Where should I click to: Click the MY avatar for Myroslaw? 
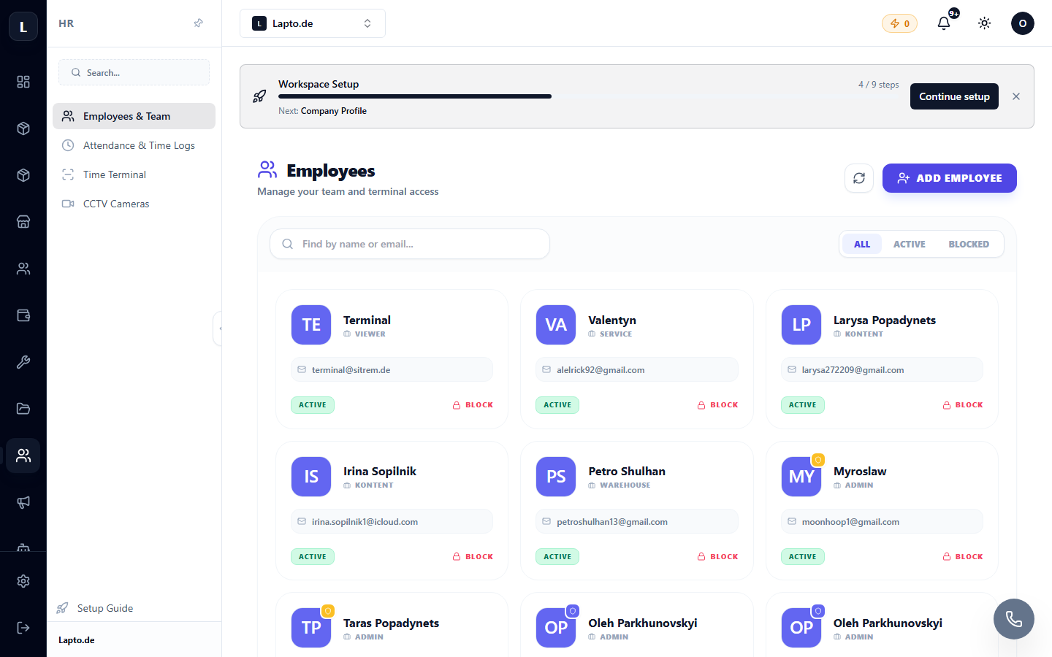[x=801, y=477]
